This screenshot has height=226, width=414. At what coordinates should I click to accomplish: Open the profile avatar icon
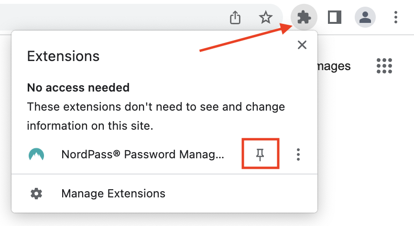365,18
